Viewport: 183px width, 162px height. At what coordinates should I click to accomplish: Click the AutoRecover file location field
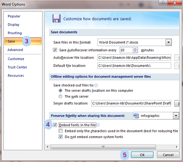click(134, 58)
